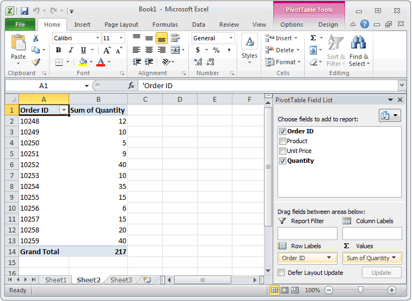The image size is (412, 301).
Task: Check the Unit Price field
Action: tap(282, 151)
